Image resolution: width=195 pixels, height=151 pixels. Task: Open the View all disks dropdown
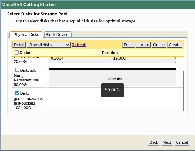49,45
